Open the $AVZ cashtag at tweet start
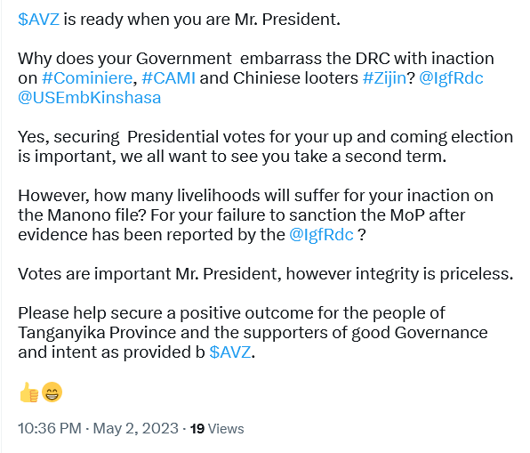The height and width of the screenshot is (453, 530). tap(38, 20)
